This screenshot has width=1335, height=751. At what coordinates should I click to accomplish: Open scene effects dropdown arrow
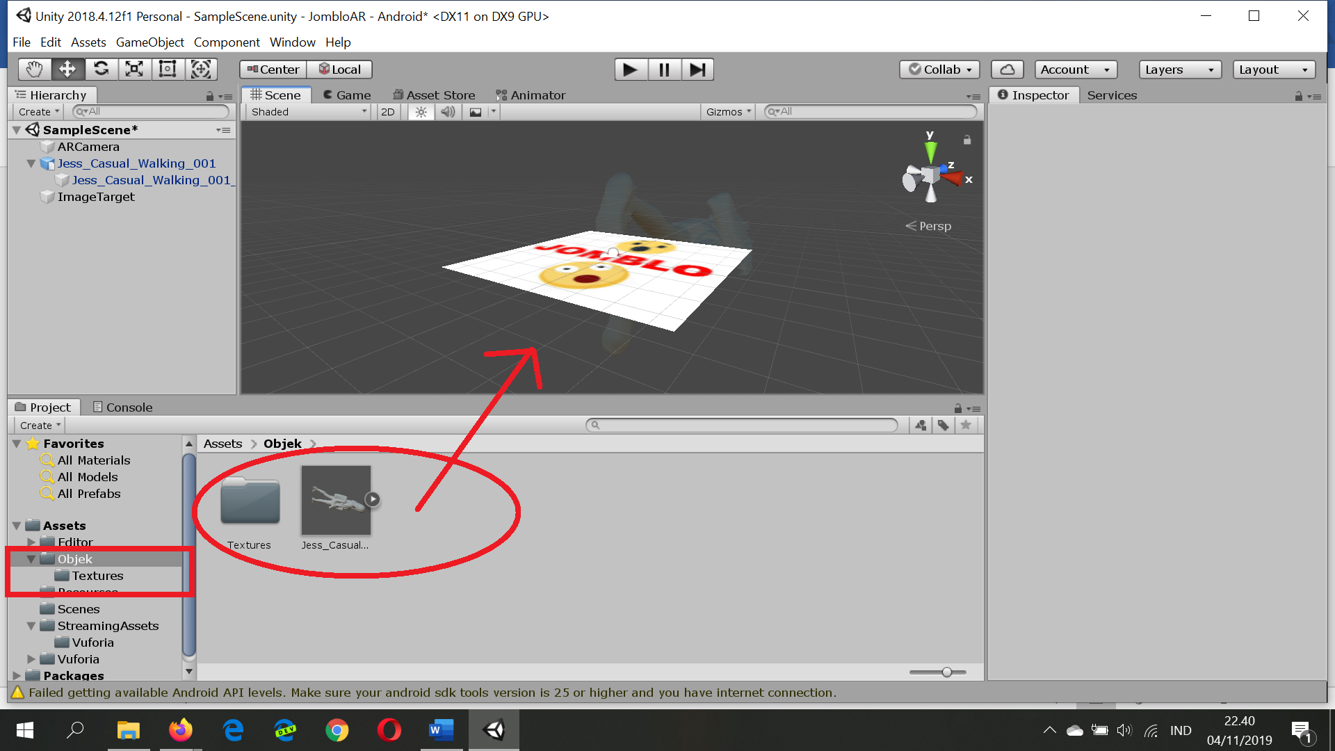pyautogui.click(x=494, y=112)
